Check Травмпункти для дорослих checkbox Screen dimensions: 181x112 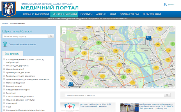(4, 76)
